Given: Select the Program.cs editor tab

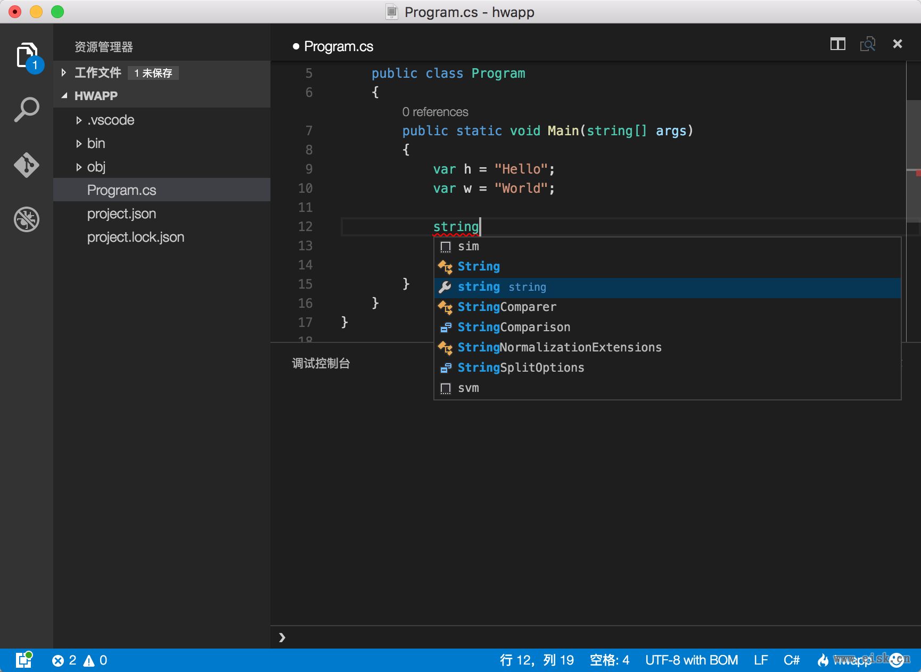Looking at the screenshot, I should click(338, 46).
